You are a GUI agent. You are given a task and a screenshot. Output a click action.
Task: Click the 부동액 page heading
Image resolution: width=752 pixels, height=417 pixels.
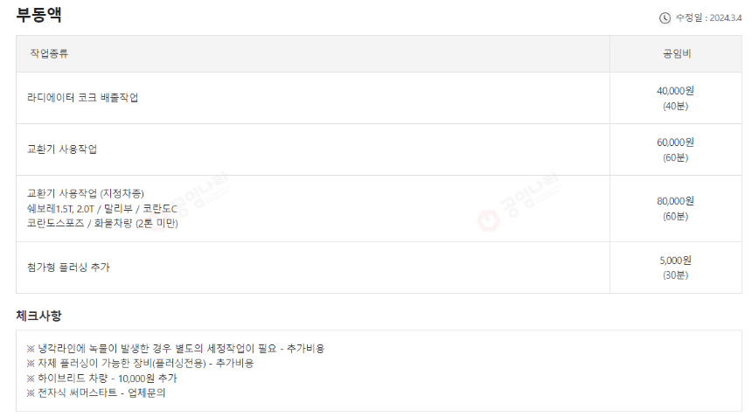click(38, 14)
